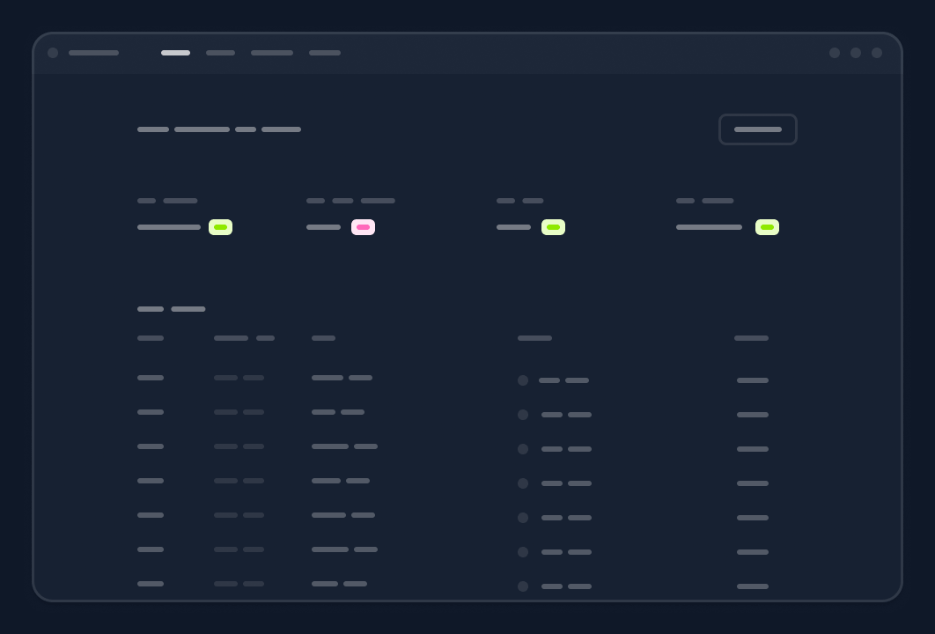Click the last circular icon in top-right header
Viewport: 935px width, 634px height.
point(877,53)
